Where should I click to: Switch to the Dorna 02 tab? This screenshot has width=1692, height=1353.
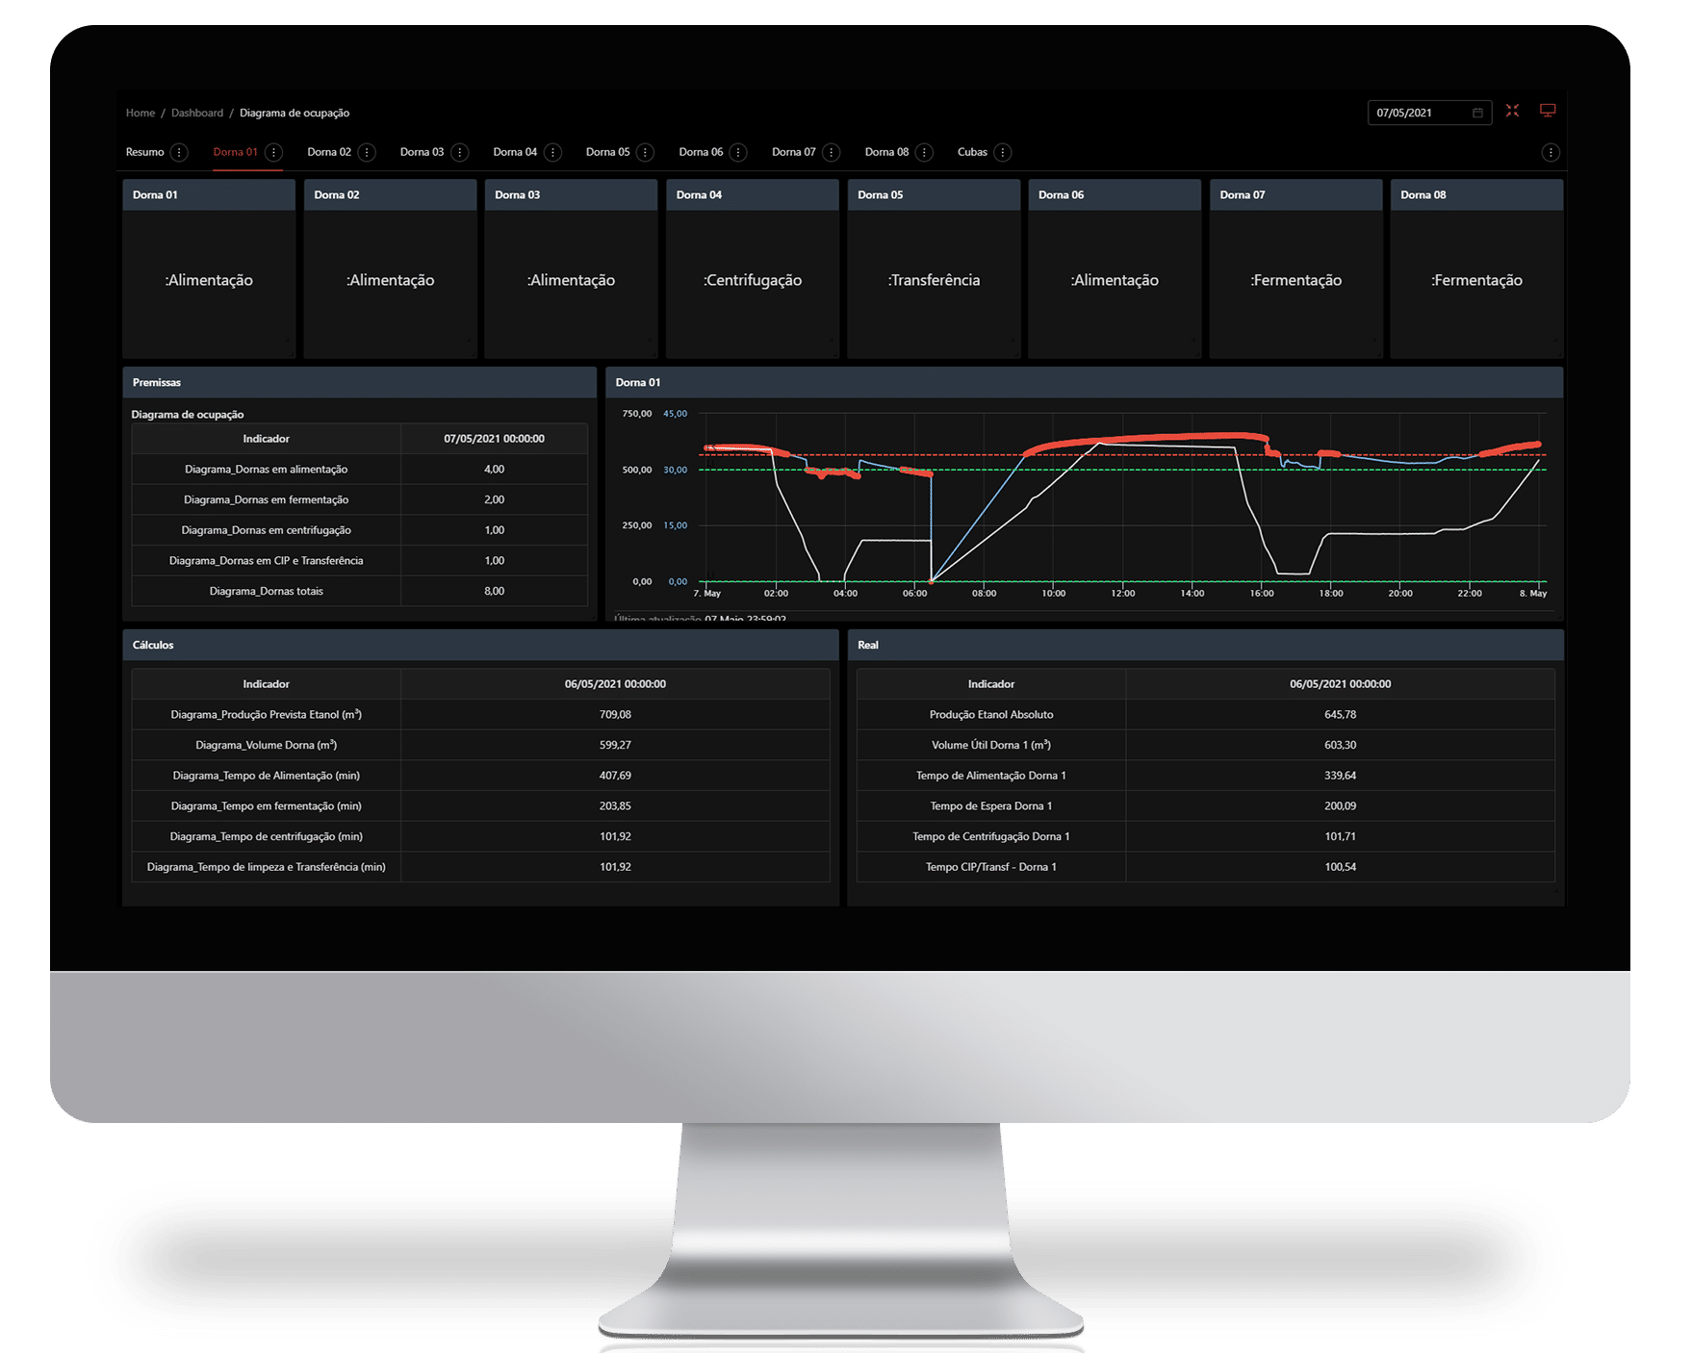pyautogui.click(x=329, y=152)
